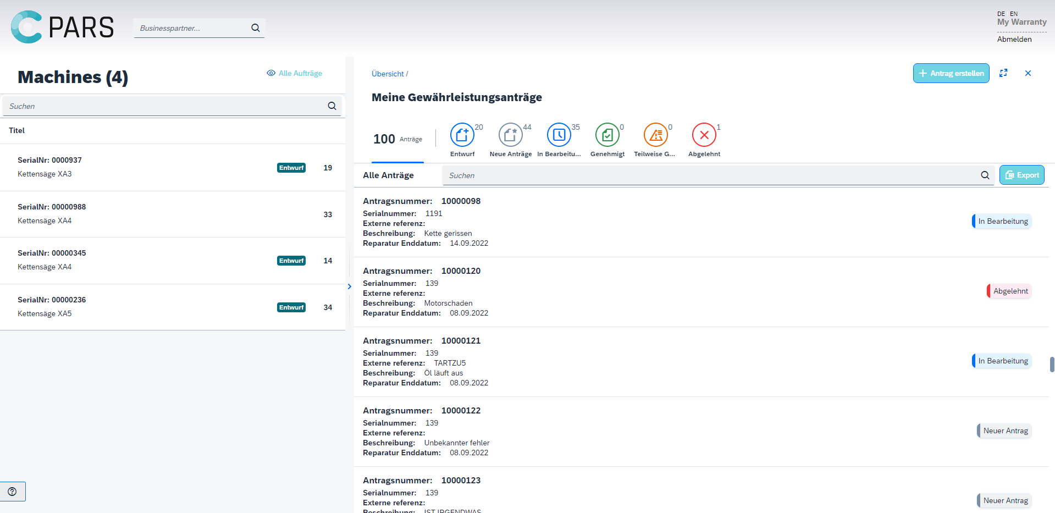Screen dimensions: 1055x513
Task: Click the Businesspartner search magnifier icon
Action: (256, 28)
